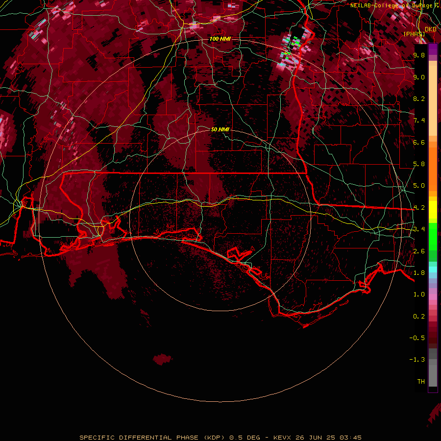Click the 8.2 legend value
This screenshot has height=441, width=441.
419,98
